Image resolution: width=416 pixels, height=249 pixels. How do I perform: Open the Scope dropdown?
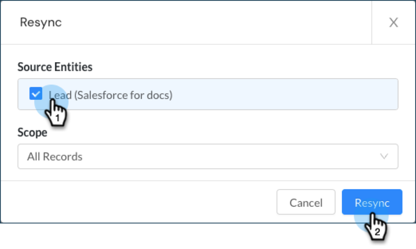(208, 156)
